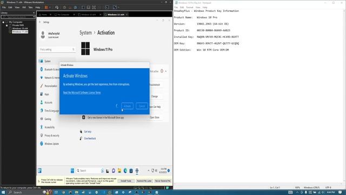Screen dimensions: 346x195
Task: Open System in Settings sidebar
Action: (57, 61)
